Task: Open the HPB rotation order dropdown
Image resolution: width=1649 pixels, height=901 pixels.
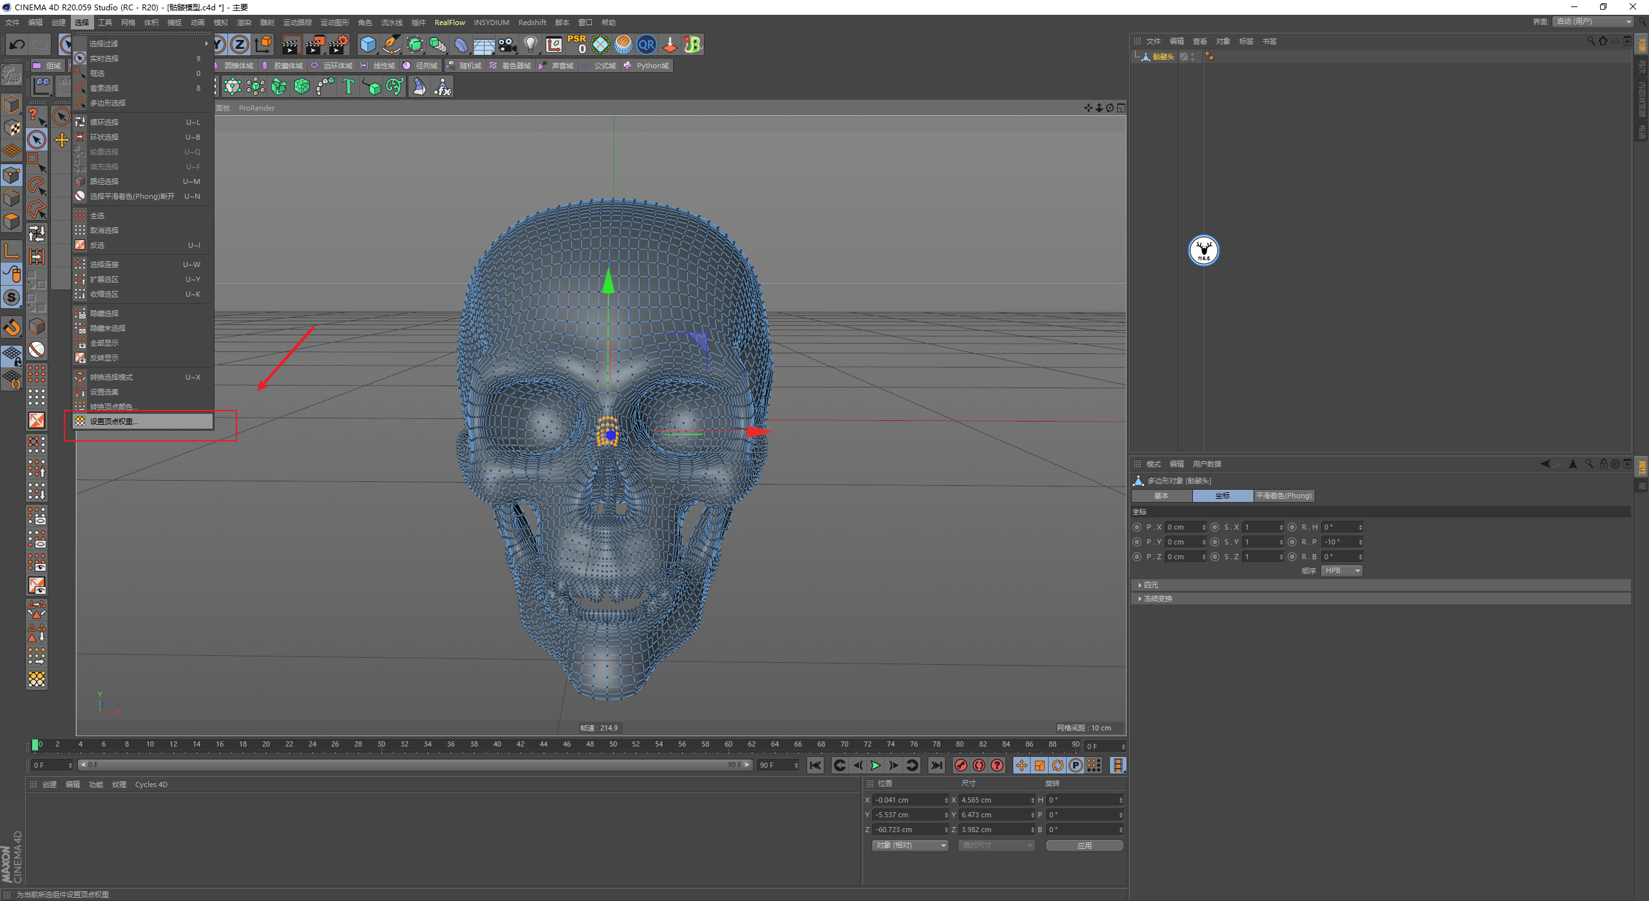Action: (1342, 571)
